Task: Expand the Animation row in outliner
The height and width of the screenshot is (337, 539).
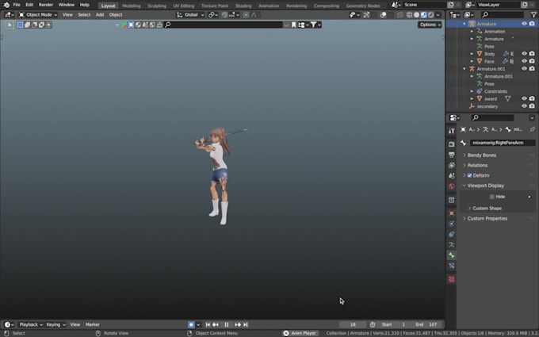Action: pos(472,31)
